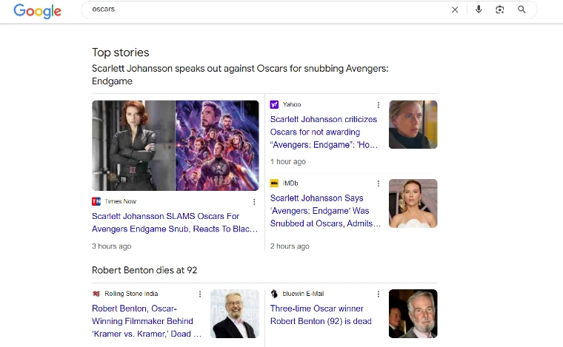Click the magnifying glass search icon
This screenshot has width=563, height=347.
(522, 10)
